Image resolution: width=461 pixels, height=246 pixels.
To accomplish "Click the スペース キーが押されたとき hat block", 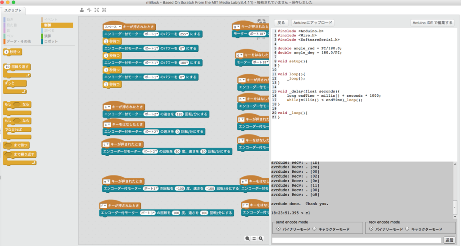I will (x=129, y=26).
